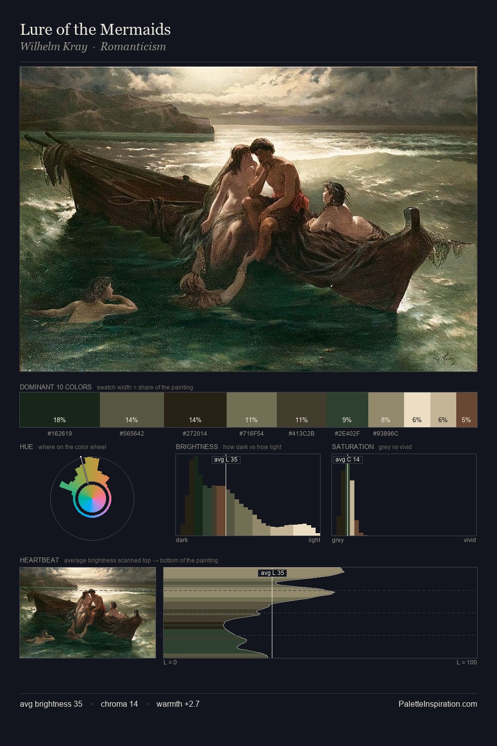Select the 11% swatch above #716F54
Viewport: 497px width, 746px height.
(x=251, y=410)
